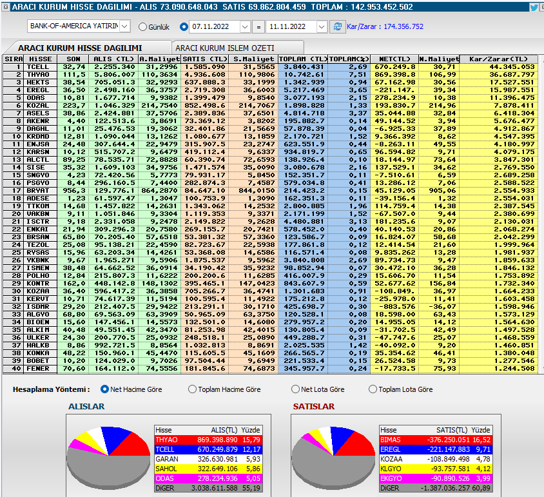
Task: Select the BRYAT stock row
Action: pos(271,191)
